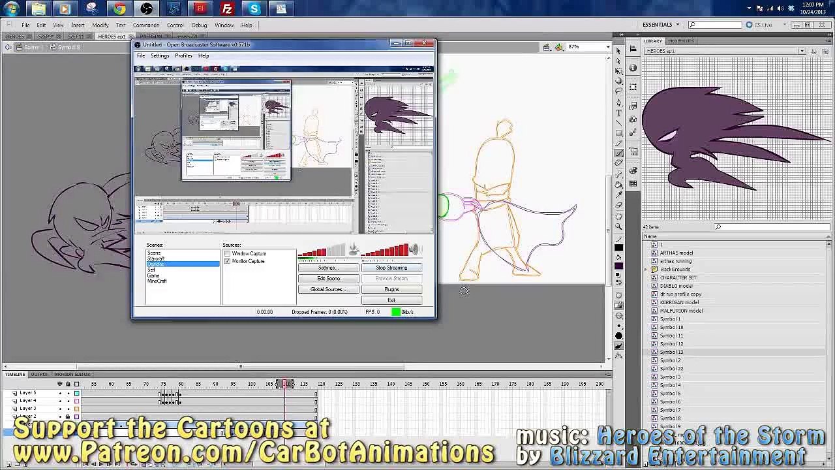This screenshot has height=470, width=835.
Task: Open the Flash Modify menu
Action: tap(100, 25)
